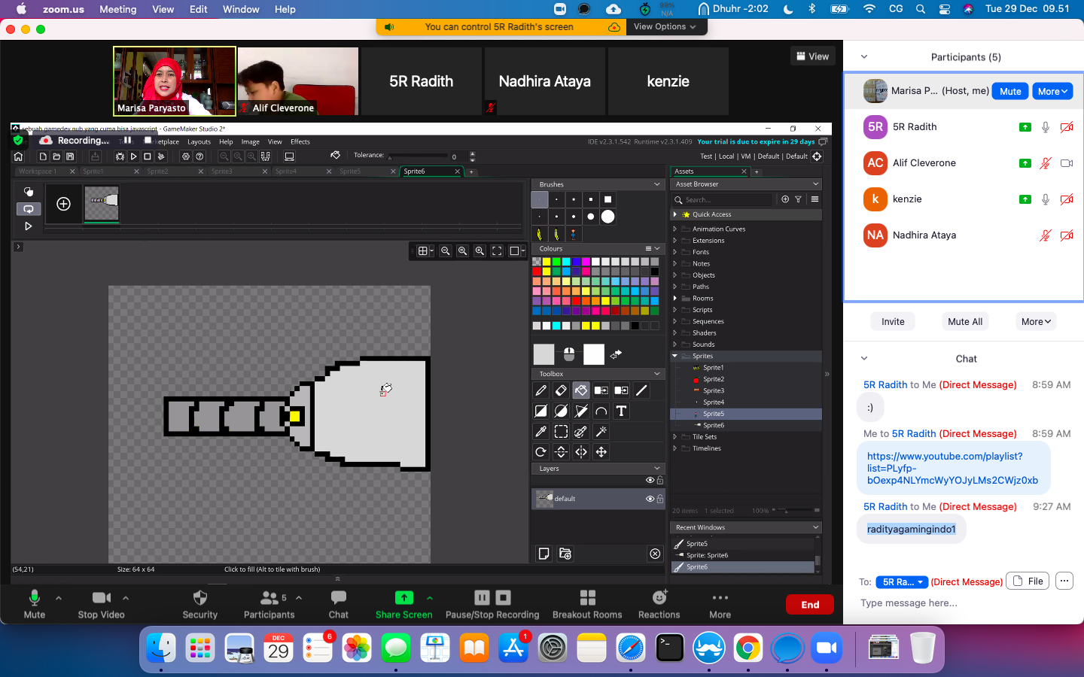Open the Meeting menu in macOS menu bar
Screen dimensions: 1084x677
click(118, 9)
